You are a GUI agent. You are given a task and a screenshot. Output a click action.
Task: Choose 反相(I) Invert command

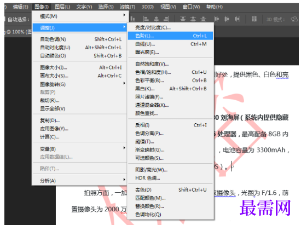click(170, 125)
